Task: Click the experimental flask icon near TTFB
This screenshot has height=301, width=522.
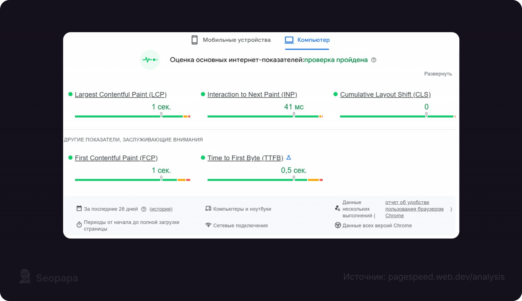Action: tap(289, 157)
